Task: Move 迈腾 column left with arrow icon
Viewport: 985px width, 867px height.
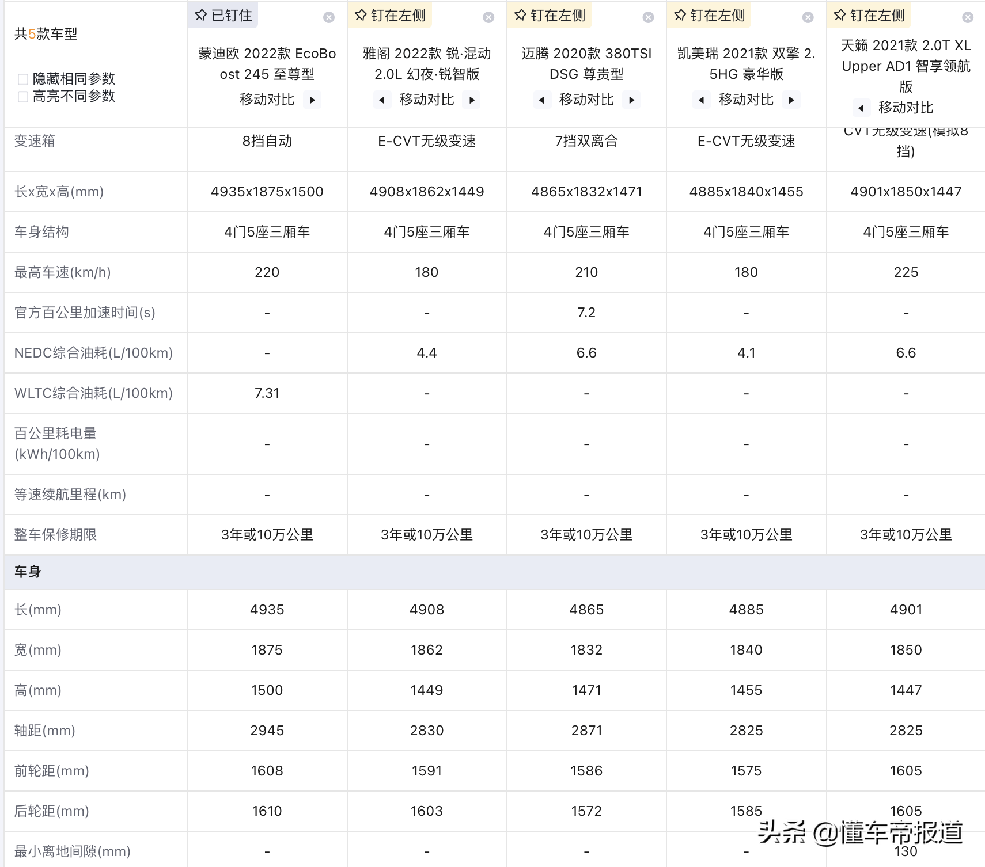Action: [541, 100]
